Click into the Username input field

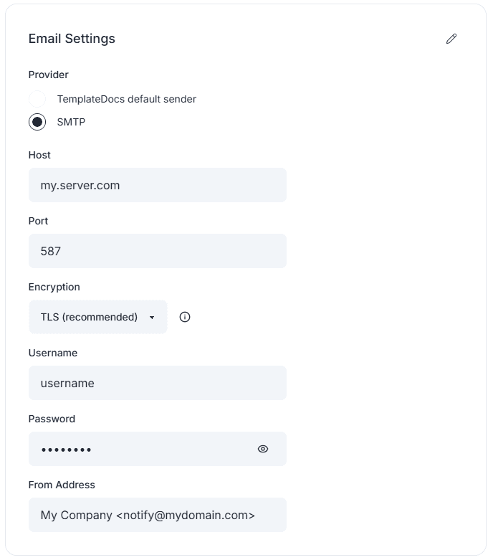(x=158, y=383)
